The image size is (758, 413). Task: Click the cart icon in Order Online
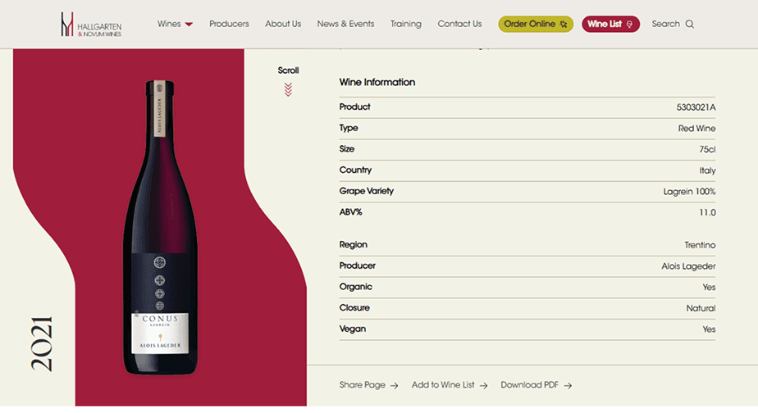(564, 24)
